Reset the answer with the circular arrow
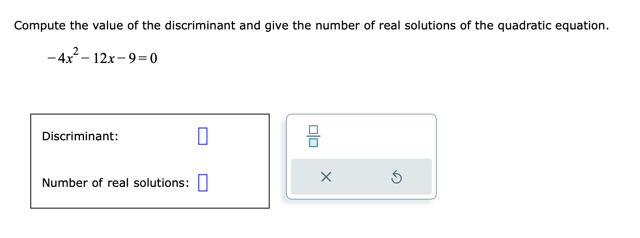The height and width of the screenshot is (238, 640). 396,177
